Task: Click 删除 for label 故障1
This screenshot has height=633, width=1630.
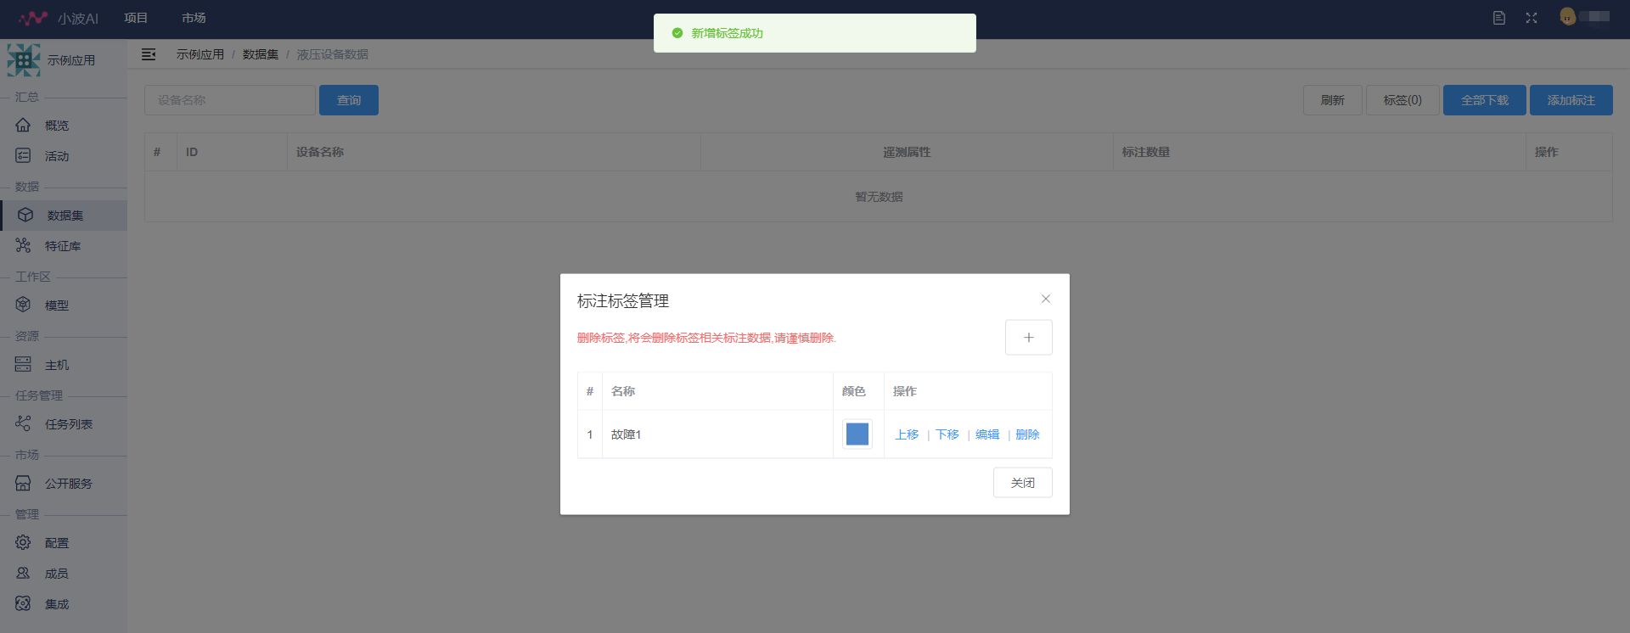Action: (x=1027, y=434)
